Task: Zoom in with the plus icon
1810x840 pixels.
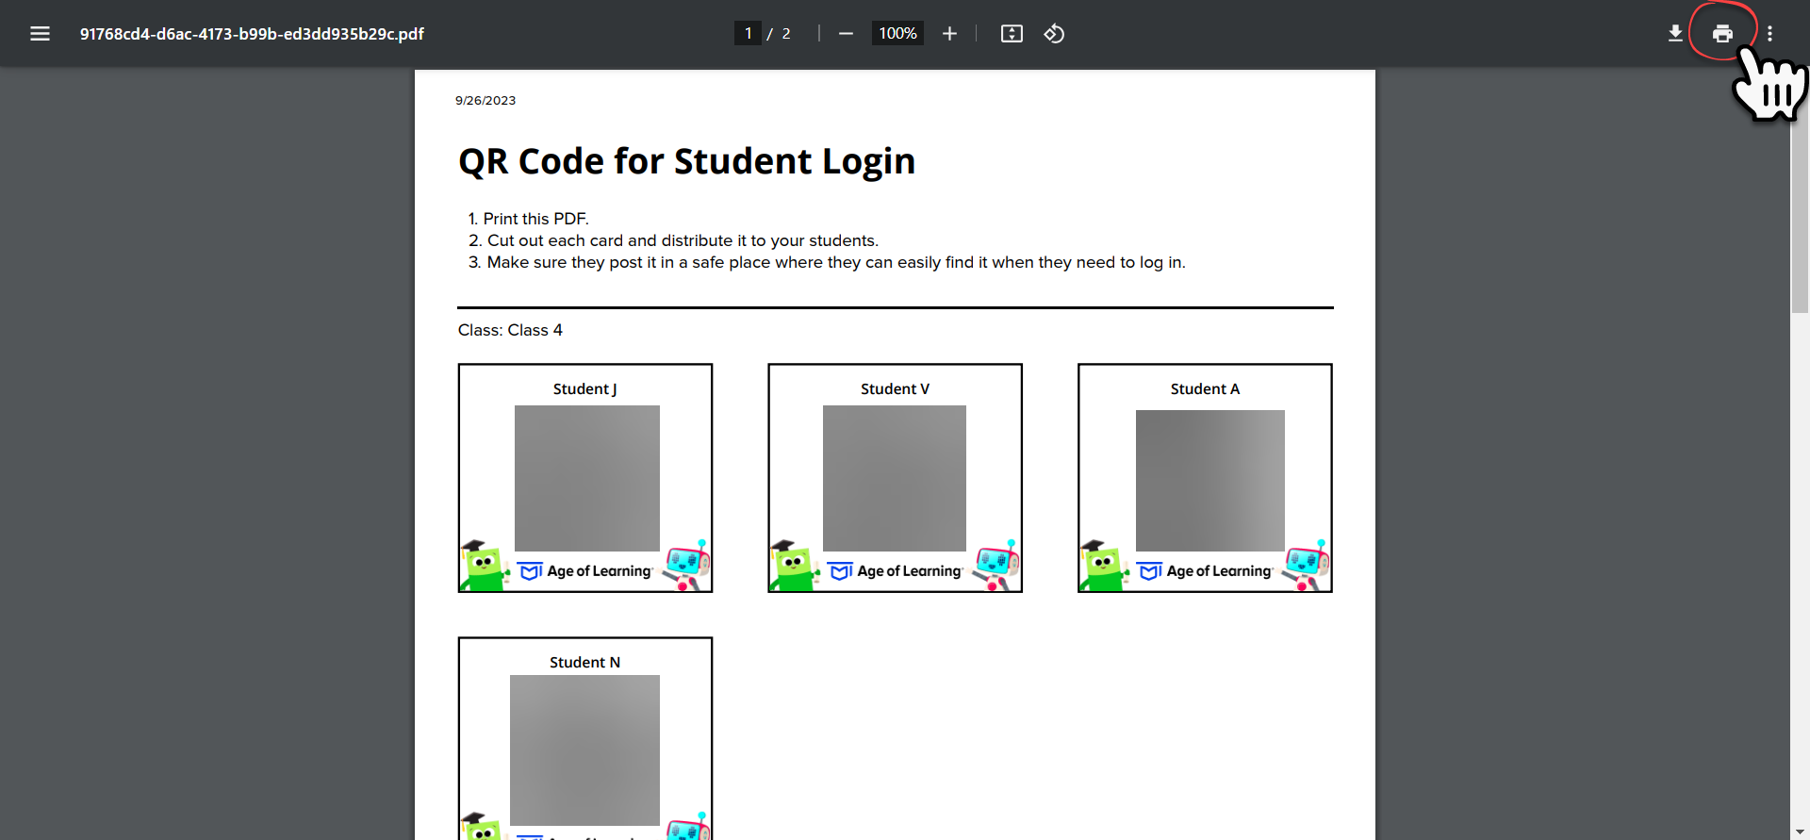Action: [x=949, y=34]
